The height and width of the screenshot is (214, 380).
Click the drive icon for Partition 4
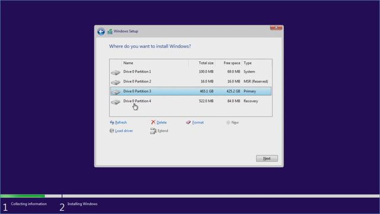coord(116,102)
